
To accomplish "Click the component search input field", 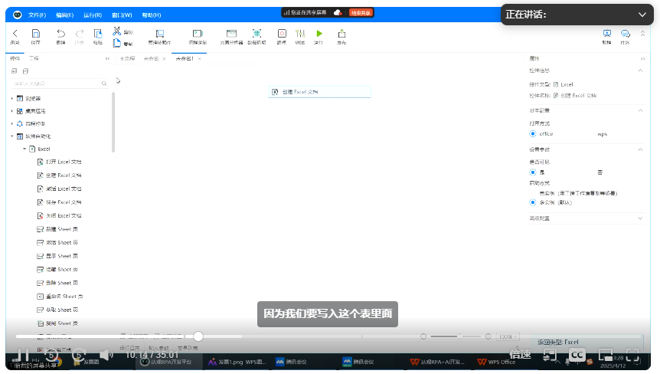I will tap(57, 83).
